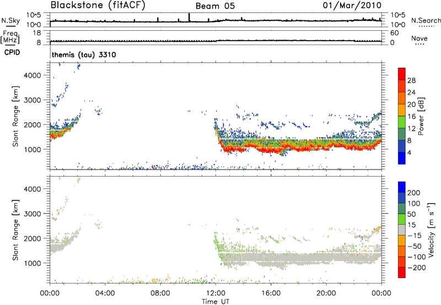This screenshot has height=305, width=441.
Task: Click the '12:00' time axis tick label
Action: tap(216, 293)
